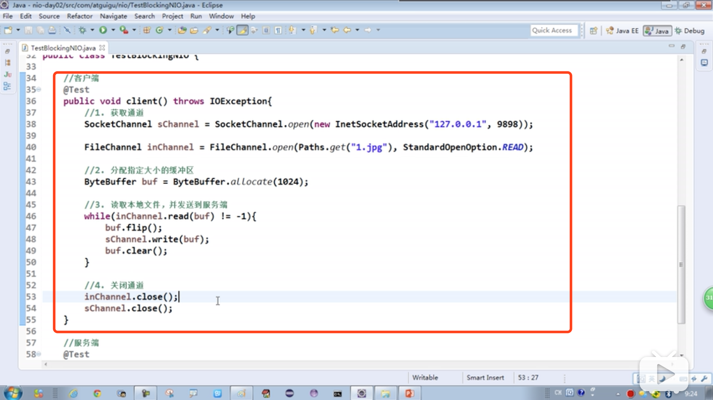Screen dimensions: 713x400
Task: Collapse the client() method at line 35
Action: click(x=38, y=89)
